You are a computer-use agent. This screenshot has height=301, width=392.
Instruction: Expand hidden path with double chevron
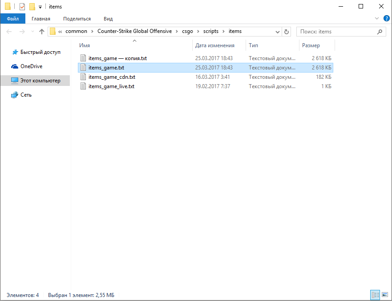pos(60,32)
